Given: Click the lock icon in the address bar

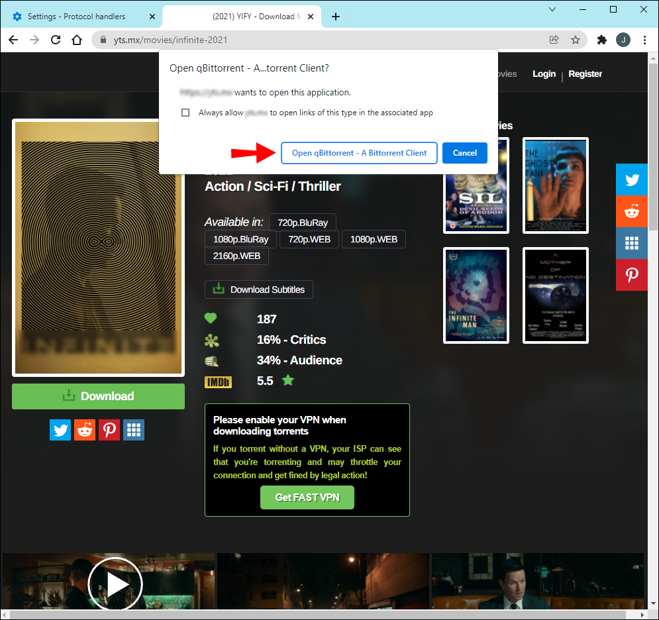Looking at the screenshot, I should [x=103, y=40].
